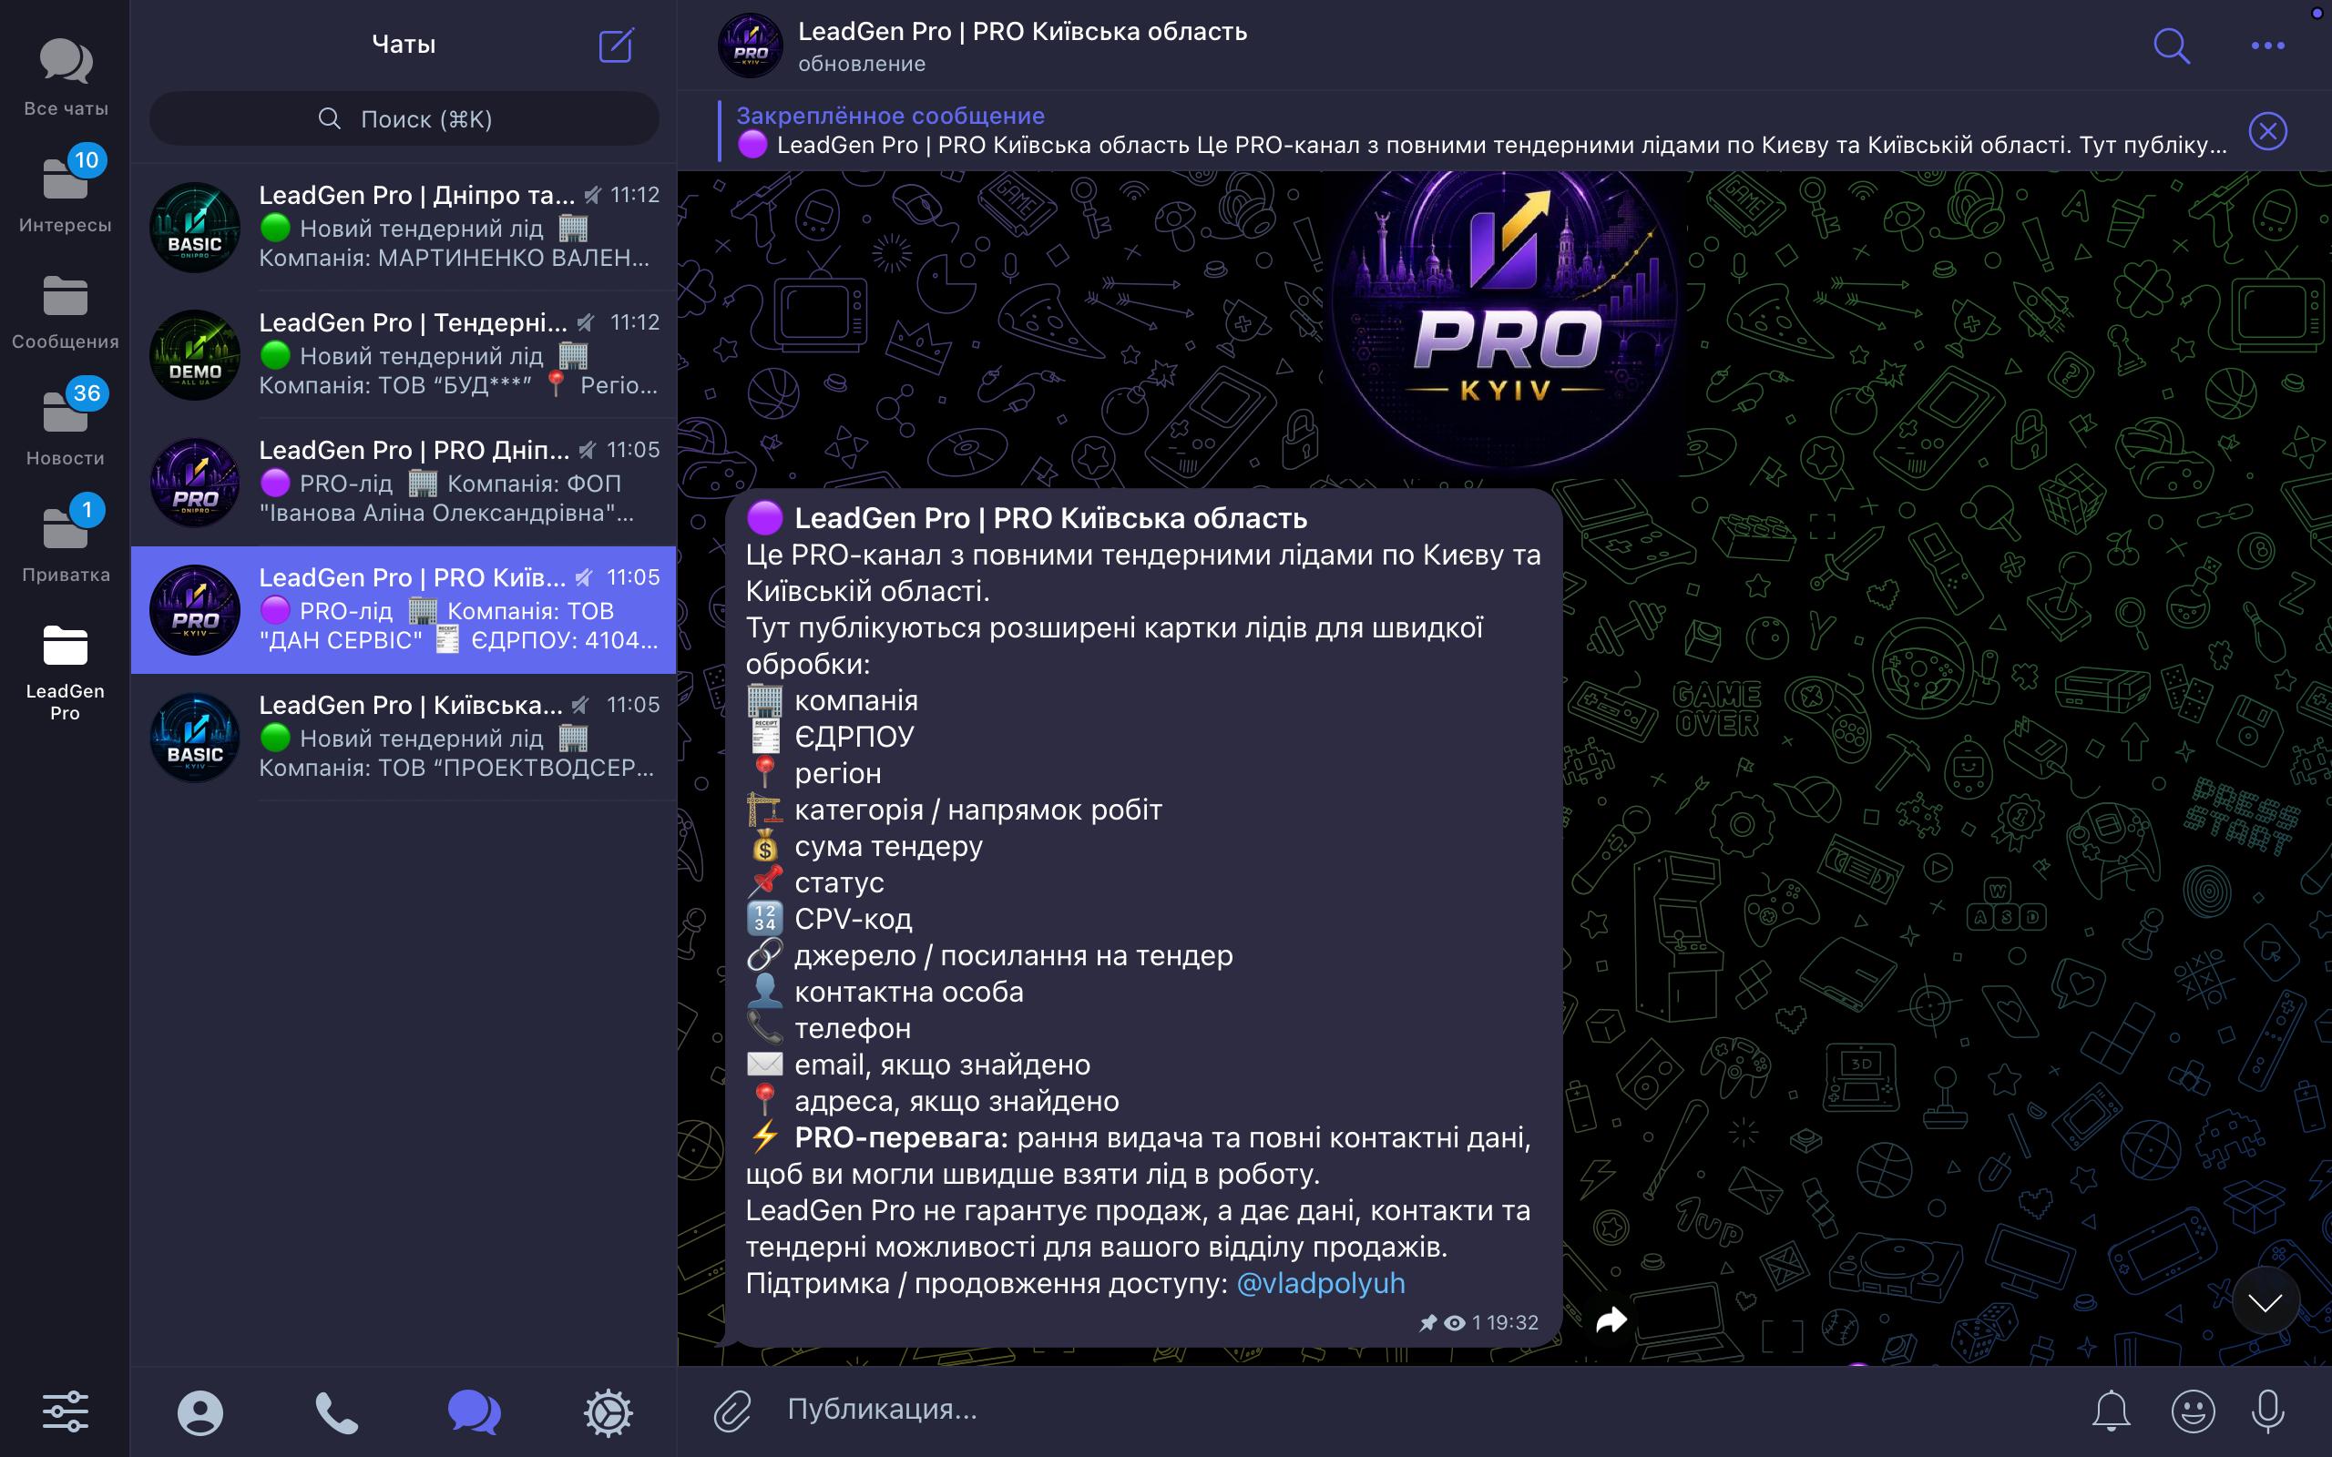Screen dimensions: 2332x1457
Task: Open the chat header channel avatar
Action: (750, 46)
